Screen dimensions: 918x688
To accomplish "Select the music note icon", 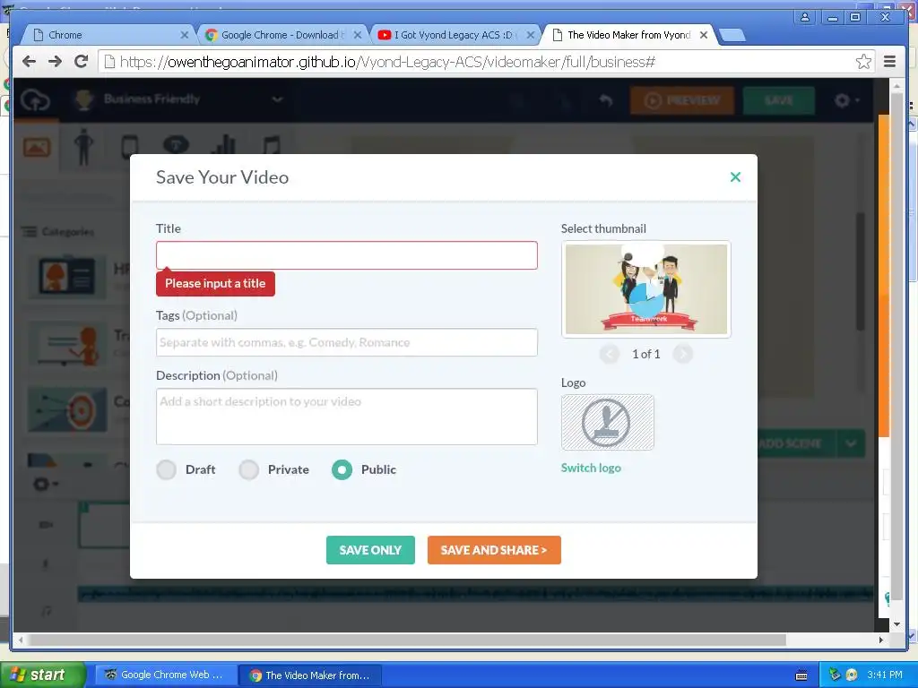I will (271, 146).
